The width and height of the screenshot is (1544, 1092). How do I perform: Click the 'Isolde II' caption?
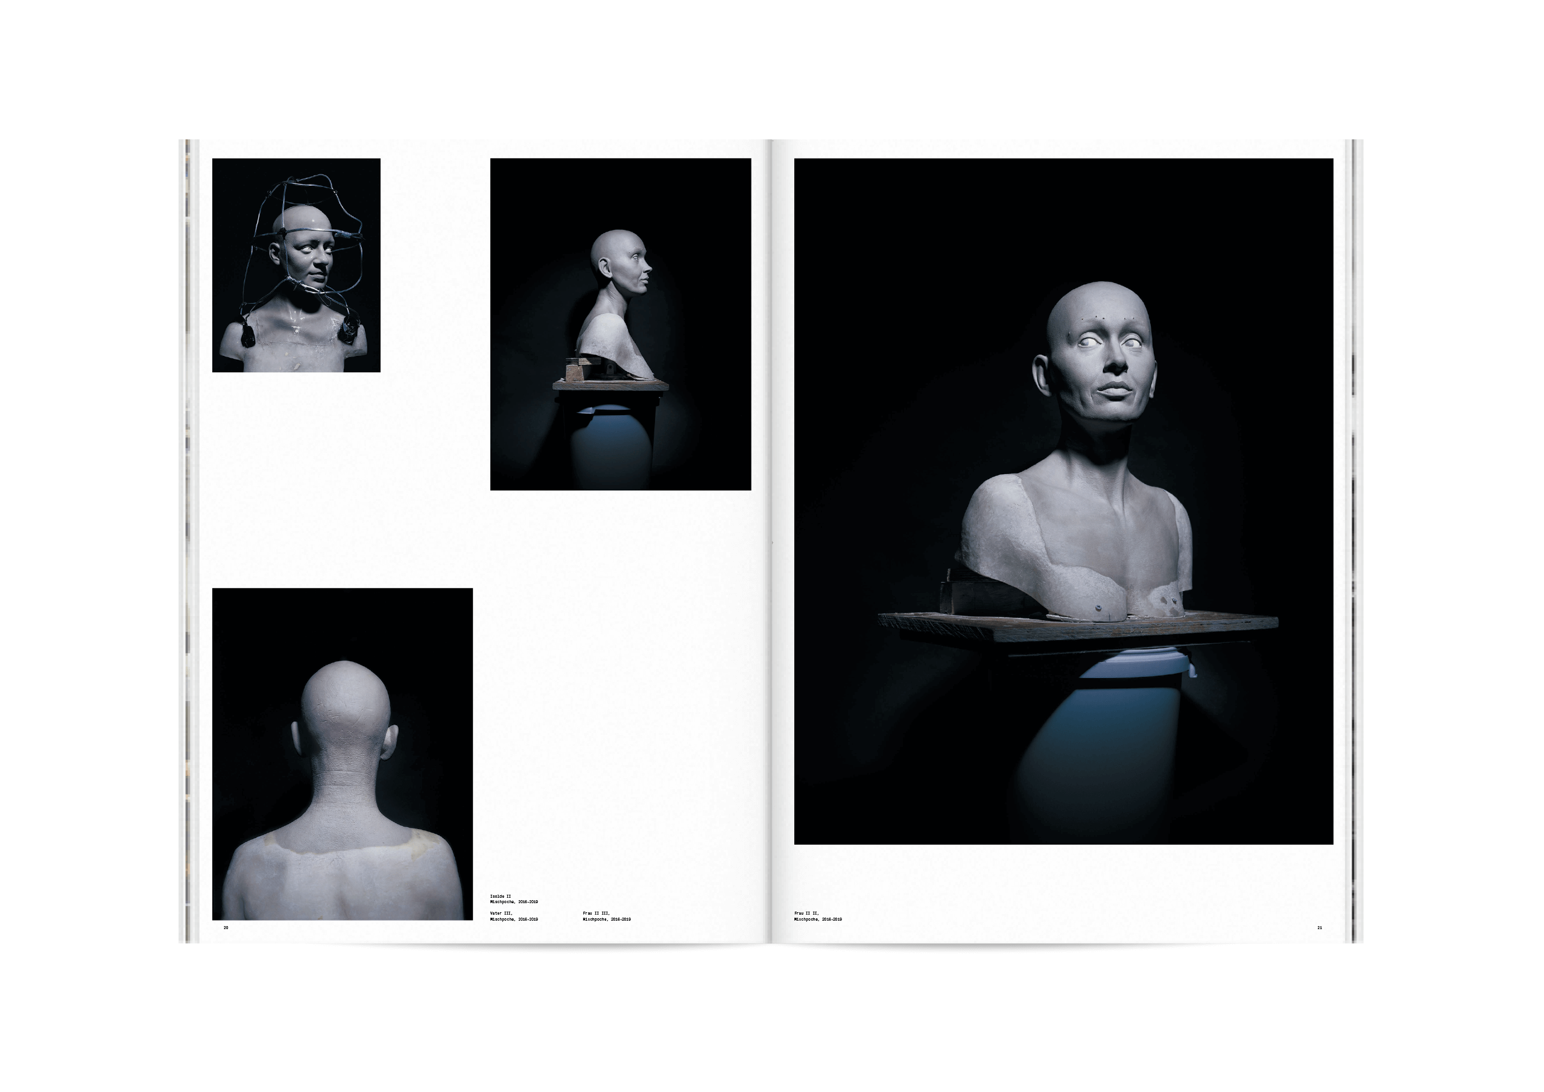point(501,896)
